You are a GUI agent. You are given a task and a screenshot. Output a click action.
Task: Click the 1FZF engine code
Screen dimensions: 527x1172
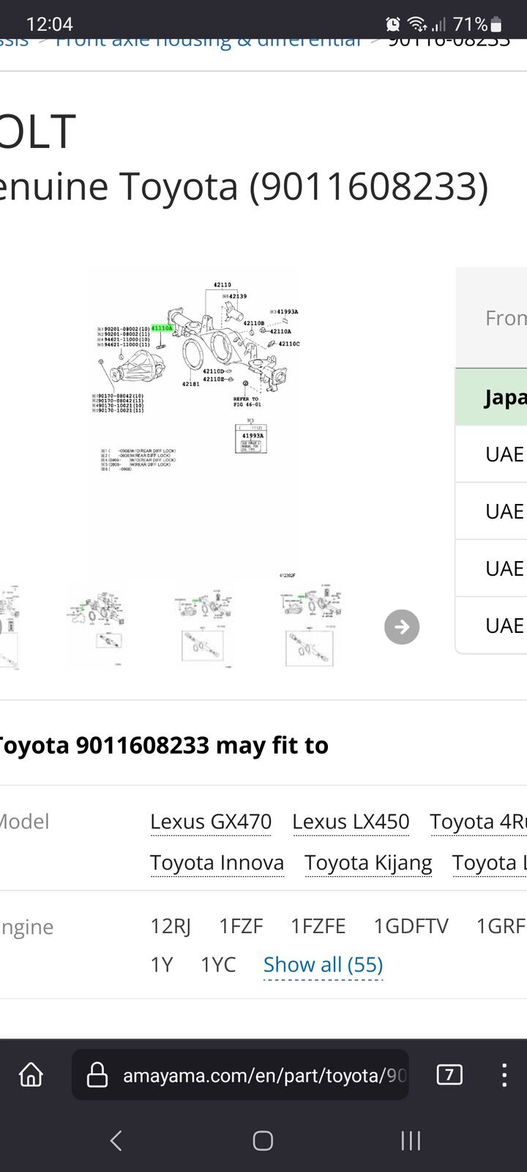pyautogui.click(x=241, y=927)
